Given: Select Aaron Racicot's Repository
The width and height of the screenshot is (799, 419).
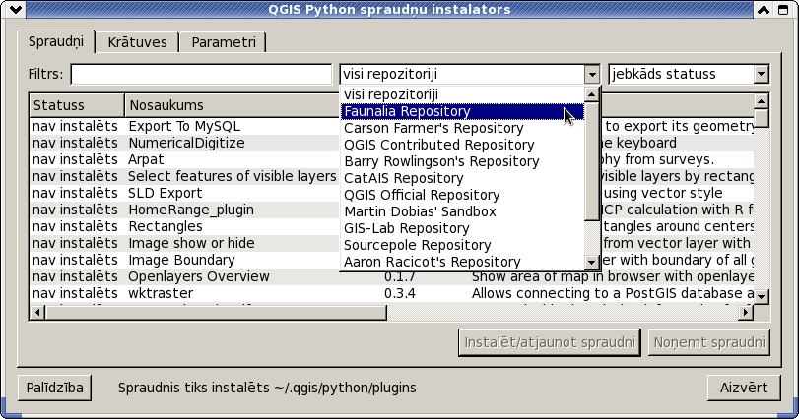Looking at the screenshot, I should (463, 262).
